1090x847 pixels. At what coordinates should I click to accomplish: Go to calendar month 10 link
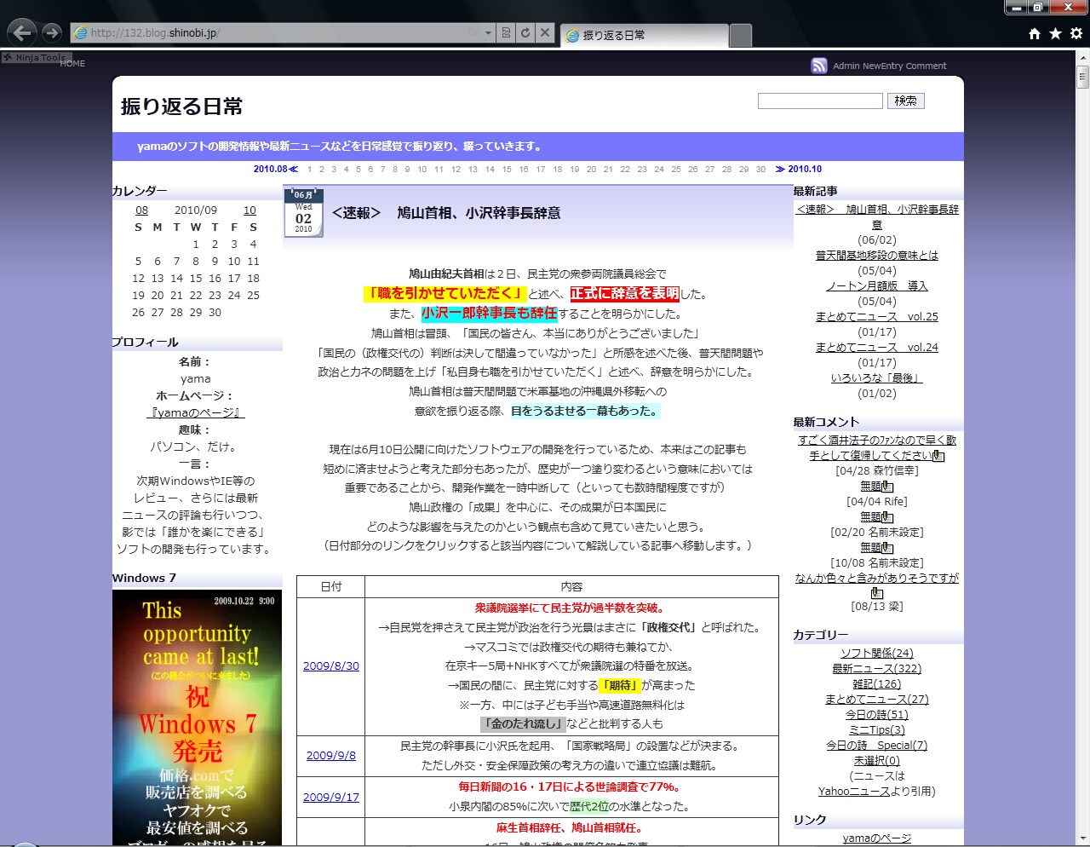[x=250, y=210]
